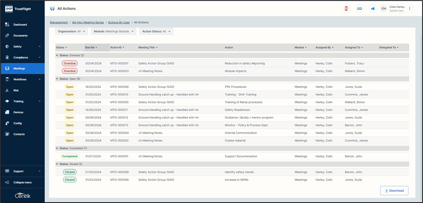Viewport: 423px width, 203px height.
Task: Expand the Safety menu in sidebar
Action: [22, 47]
